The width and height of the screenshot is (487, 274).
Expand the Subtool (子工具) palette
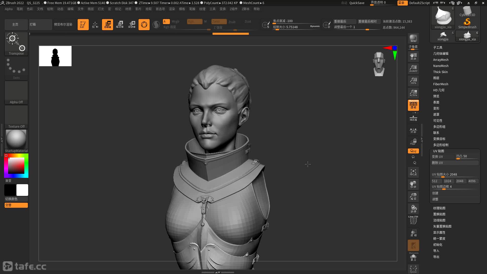(438, 47)
